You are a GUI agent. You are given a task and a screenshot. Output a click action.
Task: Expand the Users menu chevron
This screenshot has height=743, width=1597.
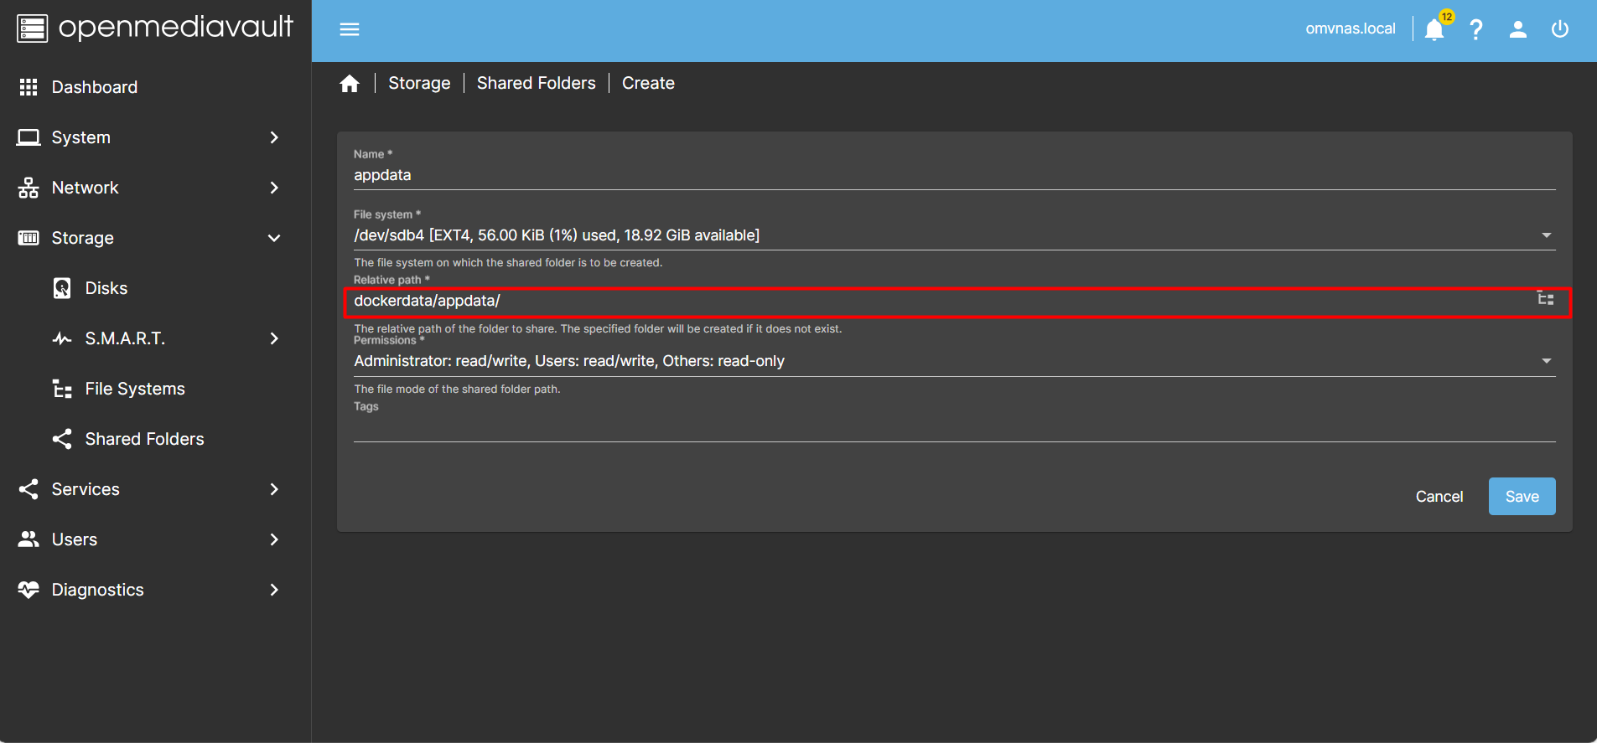click(274, 539)
